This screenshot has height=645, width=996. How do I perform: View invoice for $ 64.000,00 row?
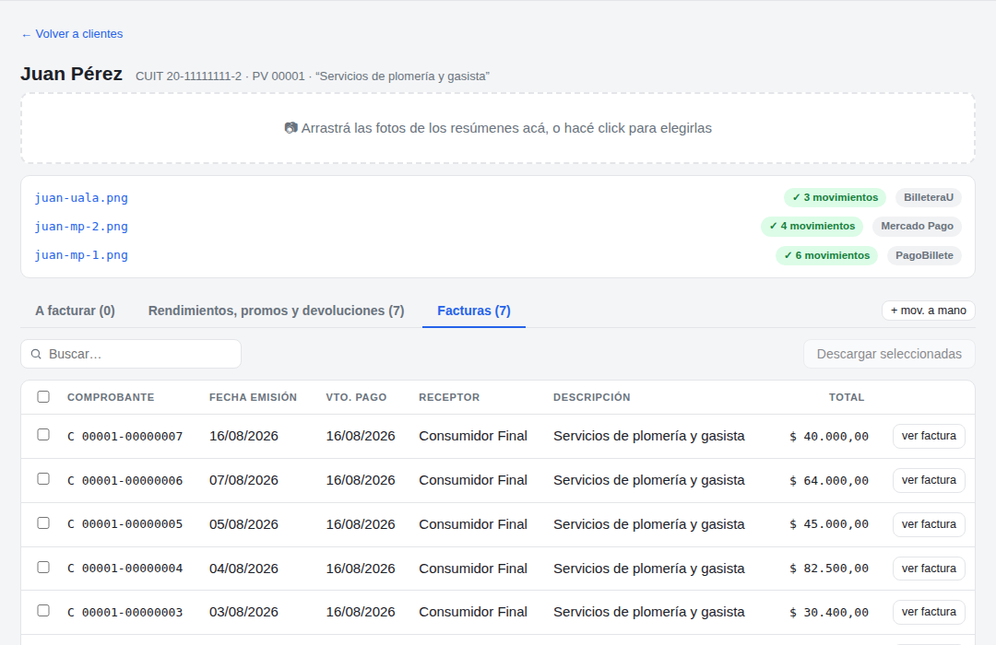click(929, 480)
